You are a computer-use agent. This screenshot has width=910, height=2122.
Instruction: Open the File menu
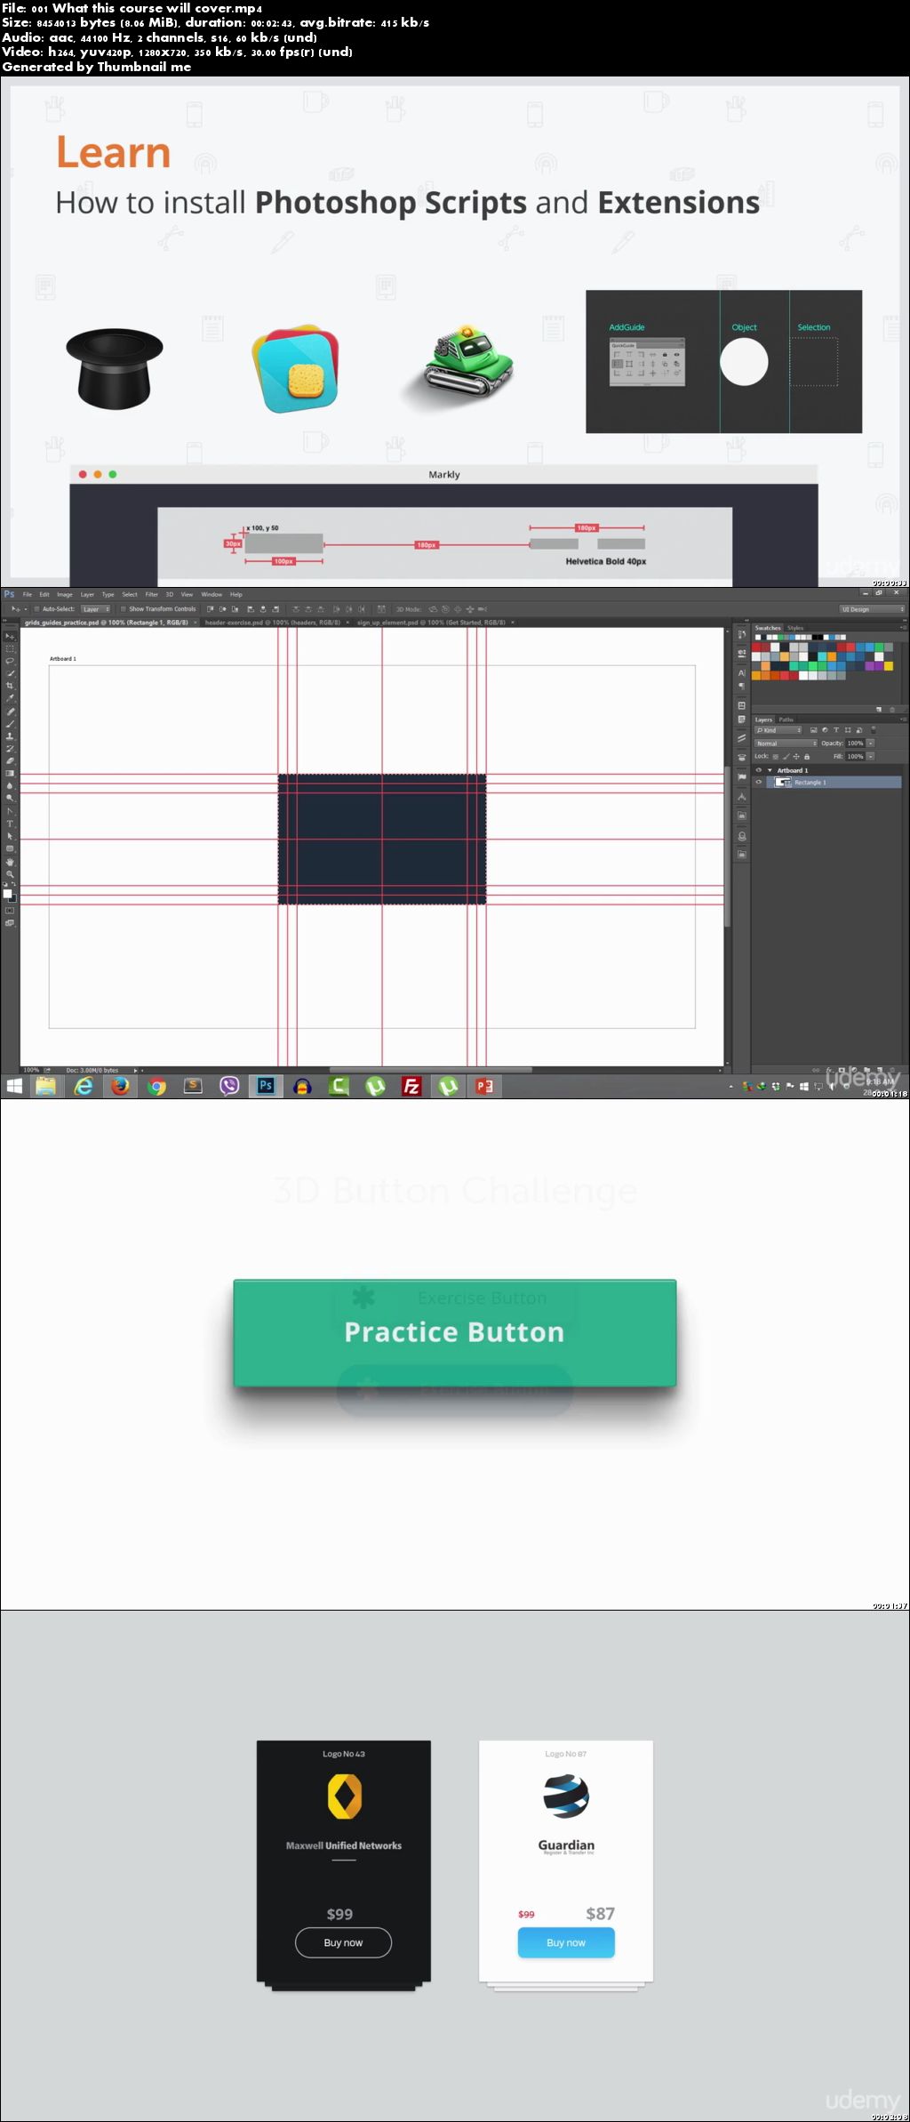tap(28, 594)
